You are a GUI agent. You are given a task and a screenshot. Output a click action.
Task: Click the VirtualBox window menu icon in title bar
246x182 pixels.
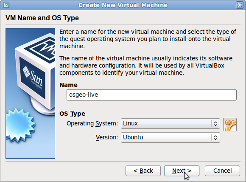click(x=6, y=5)
